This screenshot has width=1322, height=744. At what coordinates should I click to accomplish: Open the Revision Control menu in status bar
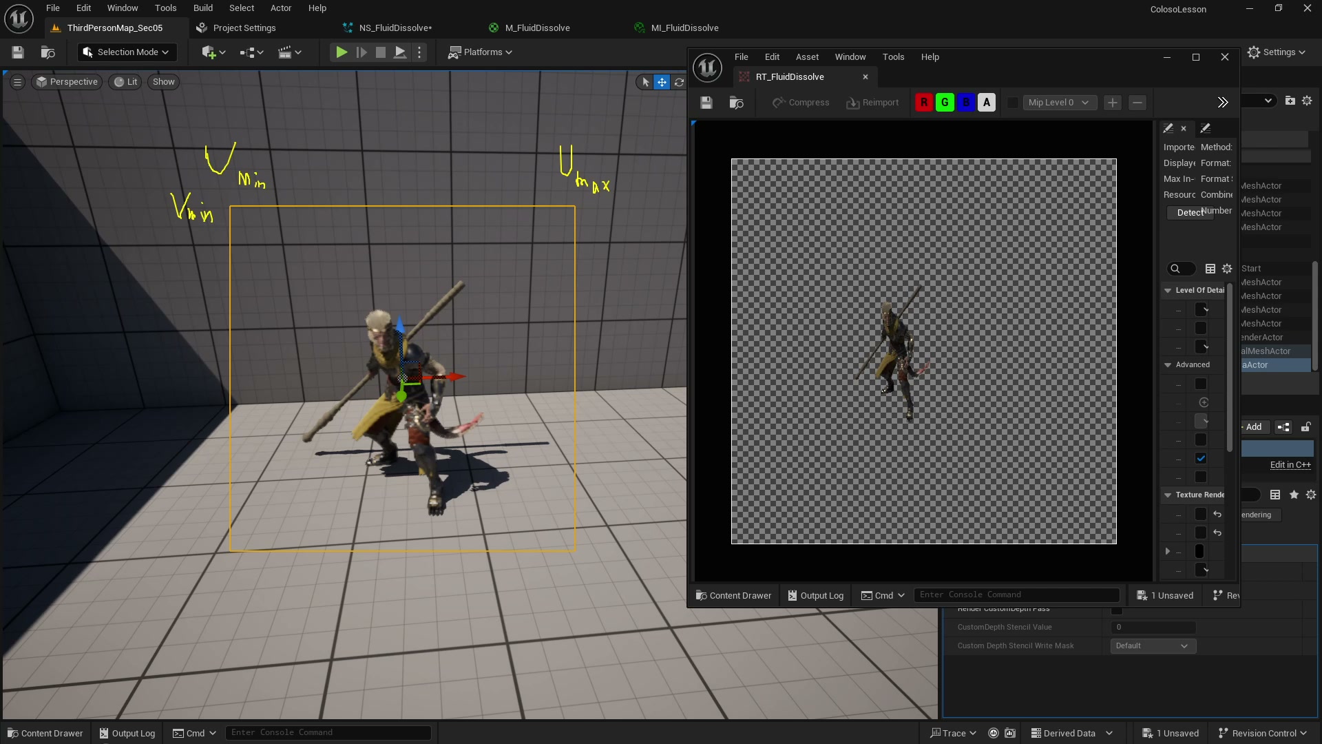1262,734
